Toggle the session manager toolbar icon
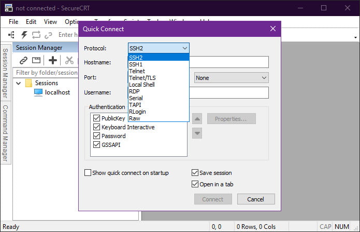 point(11,35)
